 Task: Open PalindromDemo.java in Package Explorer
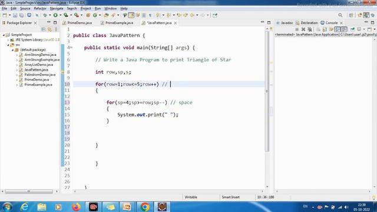point(40,75)
